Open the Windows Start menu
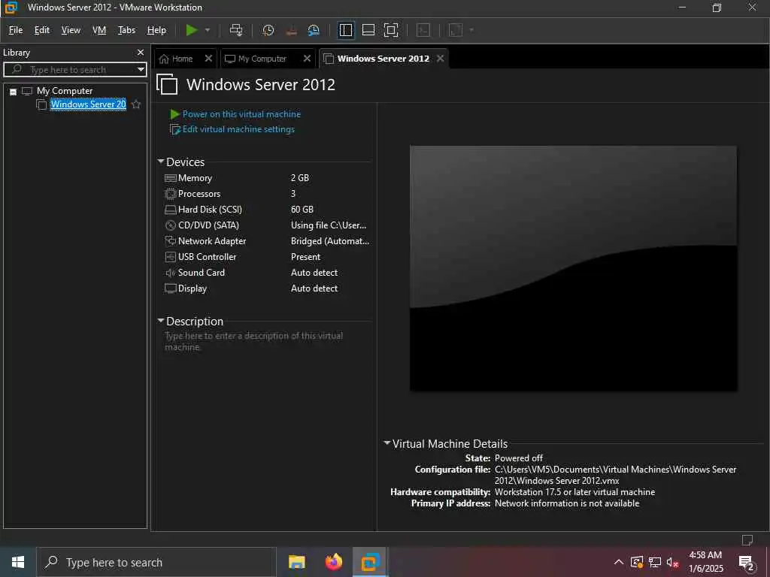Screen dimensions: 770x577 click(x=18, y=562)
